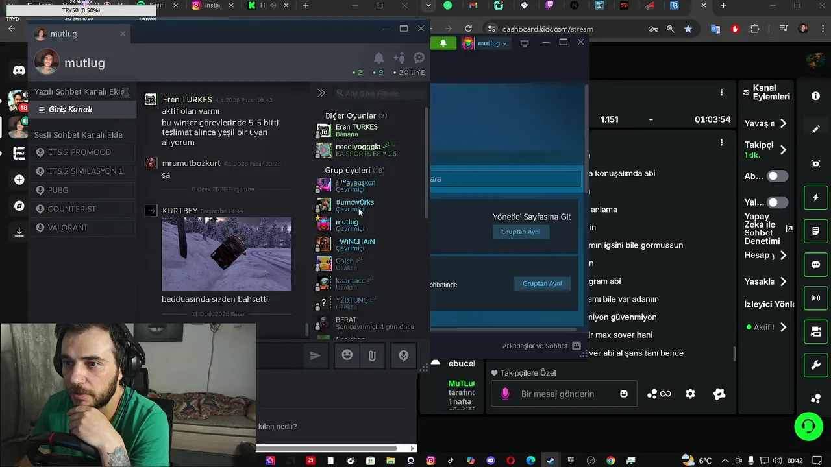Join the PUBG voice channel

[x=82, y=190]
